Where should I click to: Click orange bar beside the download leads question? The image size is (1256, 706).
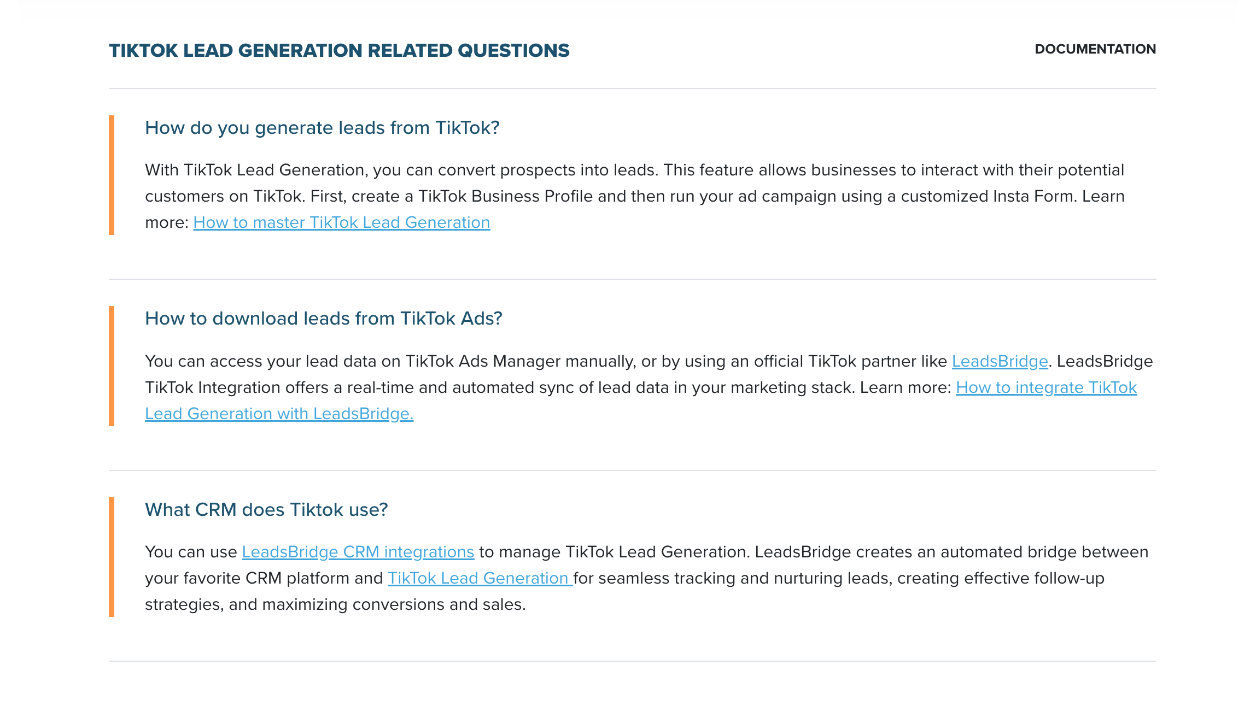[112, 366]
